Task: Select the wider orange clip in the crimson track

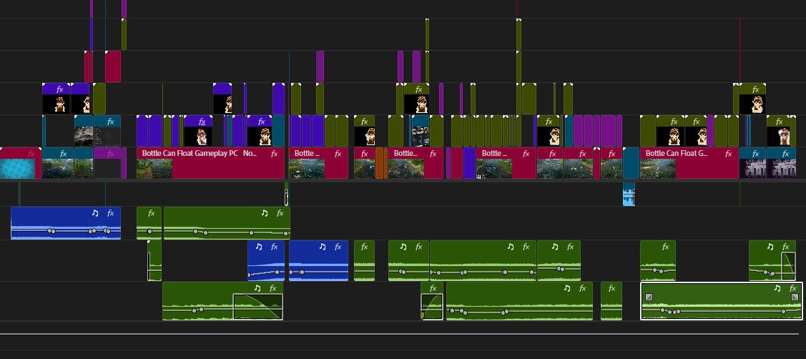Action: pyautogui.click(x=379, y=163)
